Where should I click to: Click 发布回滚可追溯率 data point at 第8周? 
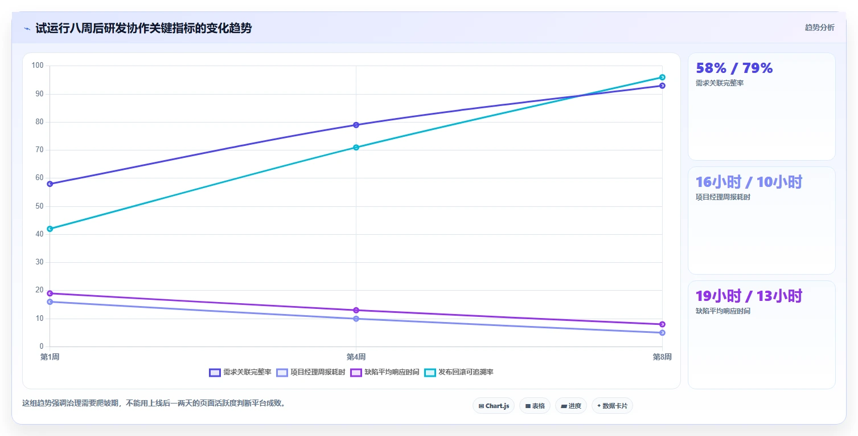[x=662, y=77]
